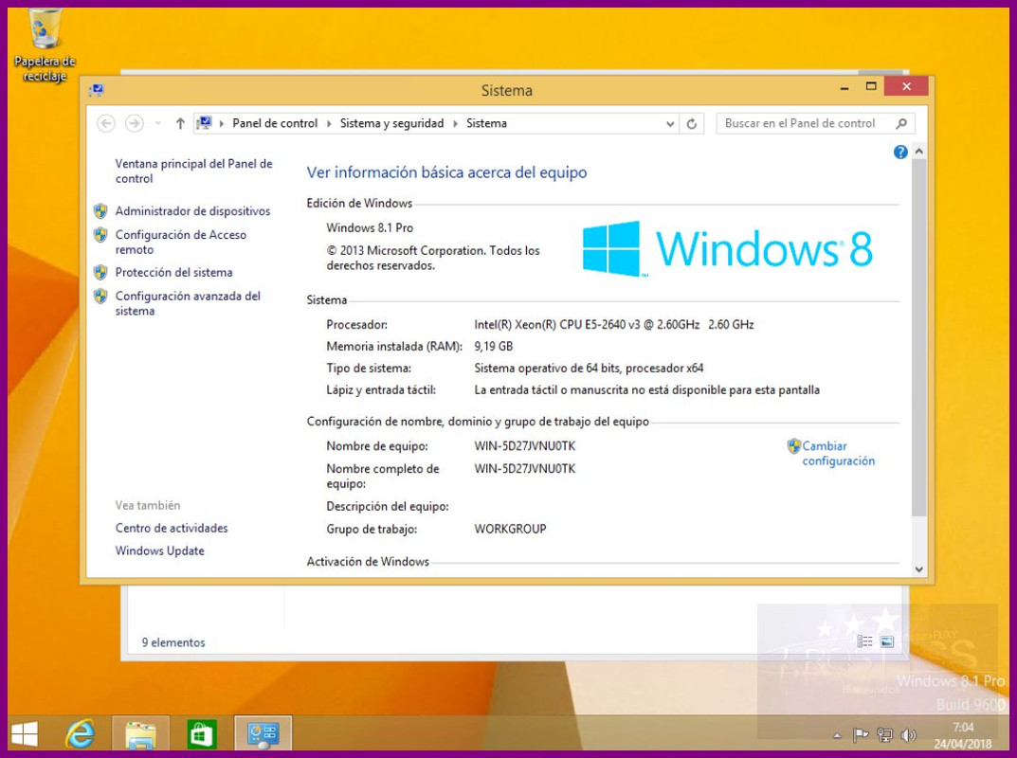
Task: Click shield icon beside 'Protección del sistema'
Action: (100, 272)
